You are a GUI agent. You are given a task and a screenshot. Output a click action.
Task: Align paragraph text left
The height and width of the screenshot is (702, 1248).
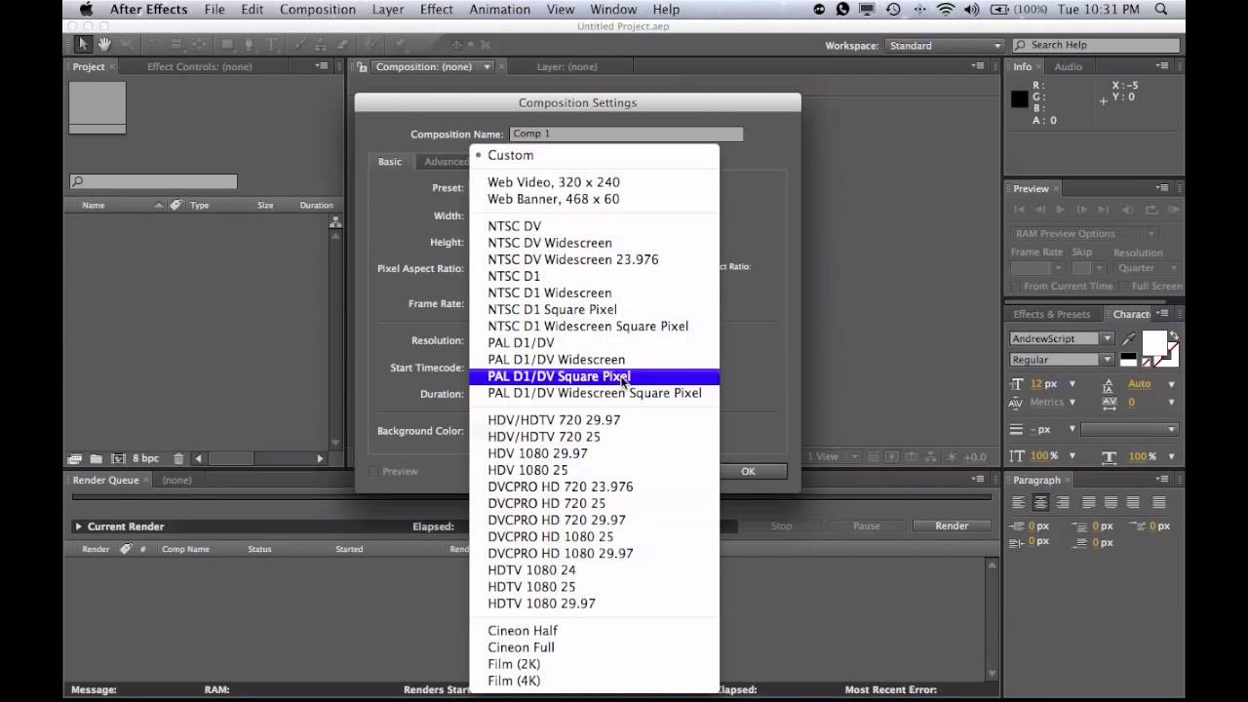point(1019,503)
